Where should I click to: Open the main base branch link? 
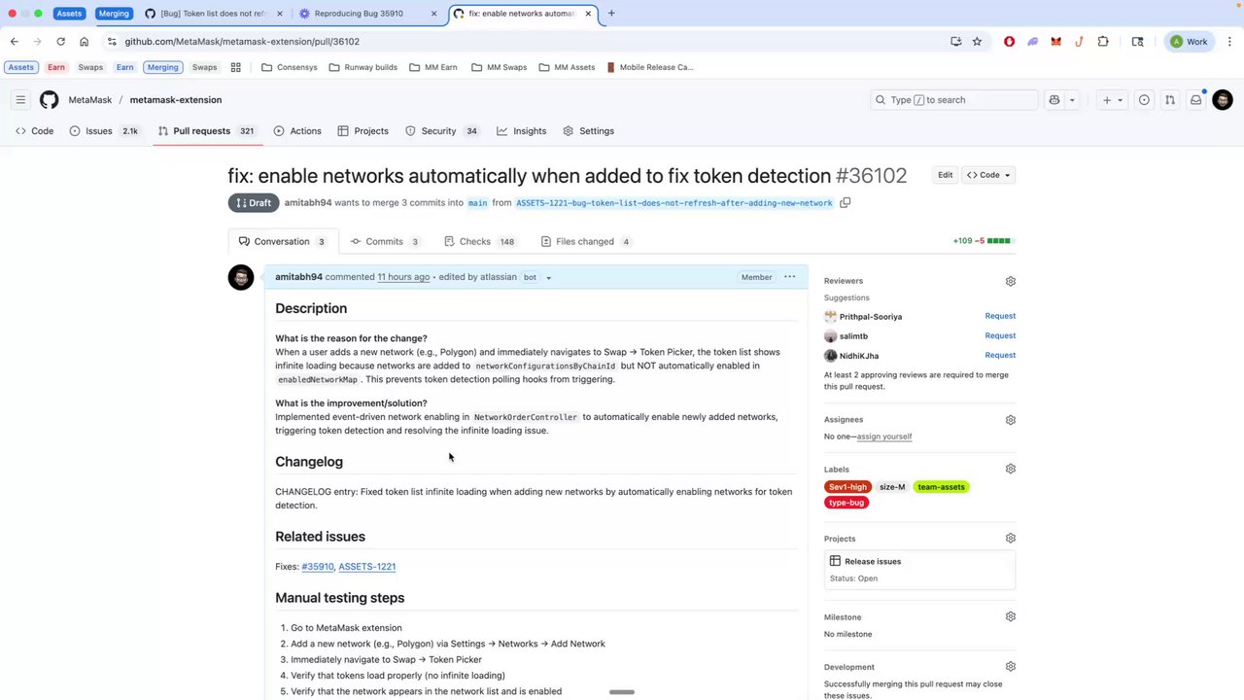[477, 203]
